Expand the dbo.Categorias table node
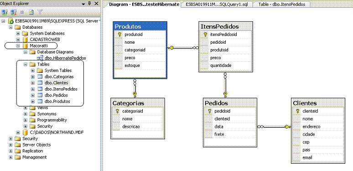The width and height of the screenshot is (353, 171). point(33,76)
